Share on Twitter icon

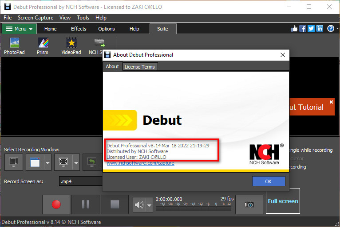311,28
